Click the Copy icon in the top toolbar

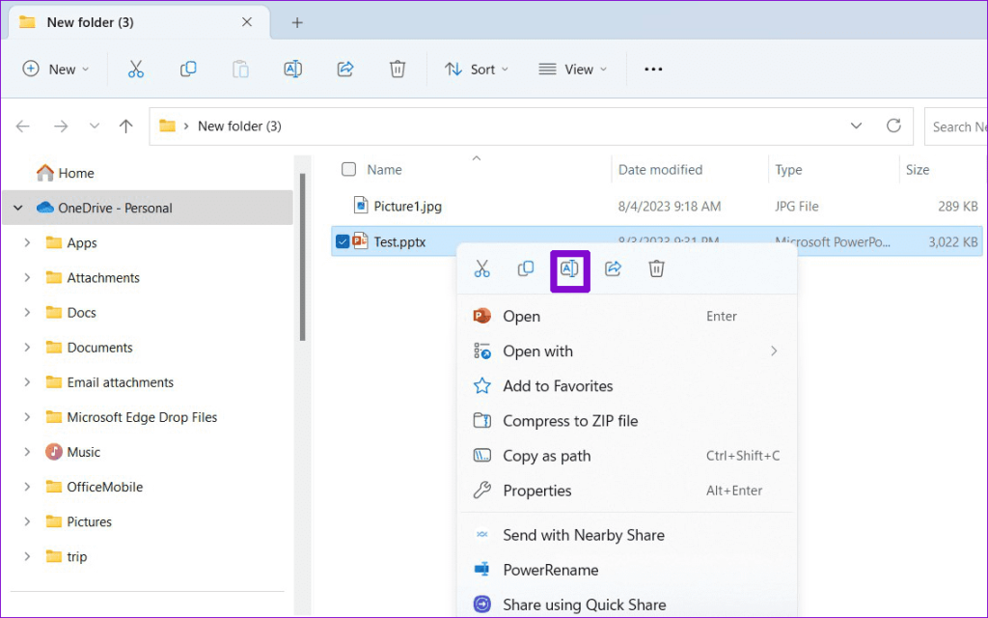pos(188,69)
